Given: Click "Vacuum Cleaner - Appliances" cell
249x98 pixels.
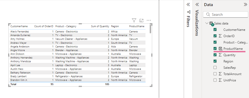Looking at the screenshot, I should pos(71,39).
